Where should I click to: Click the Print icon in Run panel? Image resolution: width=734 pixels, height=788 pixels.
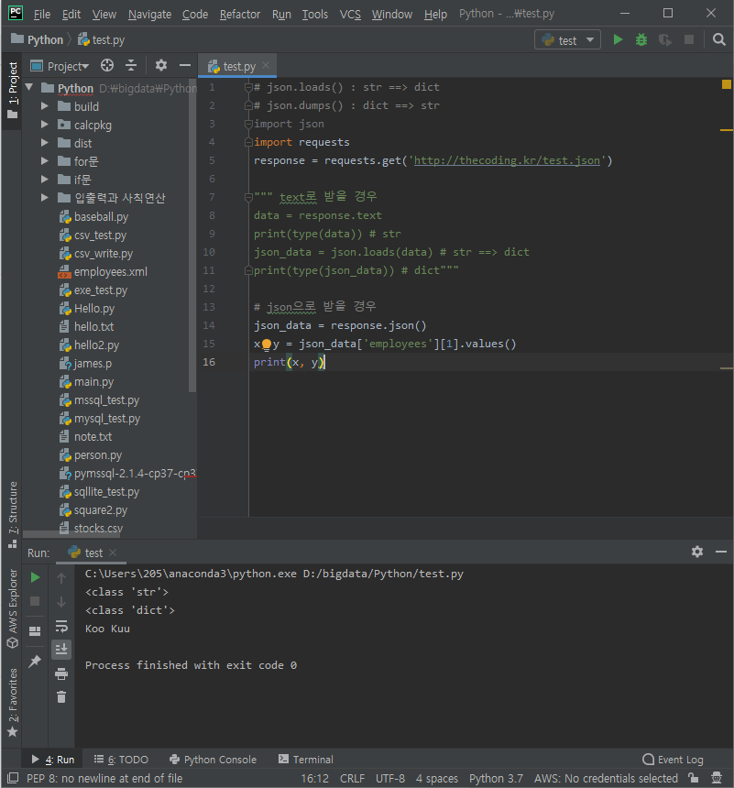tap(61, 673)
